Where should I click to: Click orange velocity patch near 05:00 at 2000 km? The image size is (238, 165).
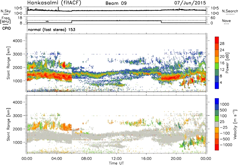point(65,127)
